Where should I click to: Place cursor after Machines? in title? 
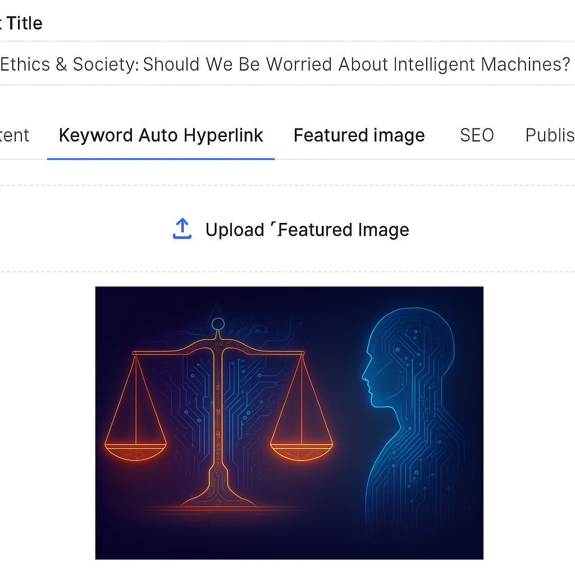tap(571, 64)
